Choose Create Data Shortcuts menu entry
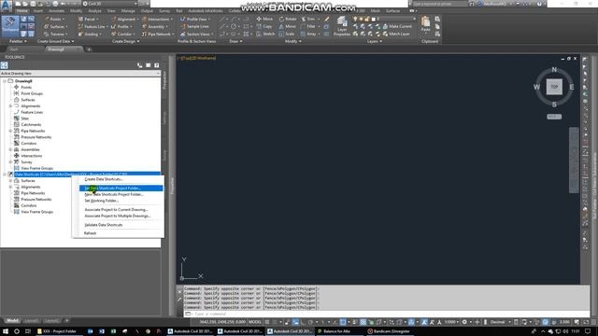598x336 pixels. click(104, 179)
